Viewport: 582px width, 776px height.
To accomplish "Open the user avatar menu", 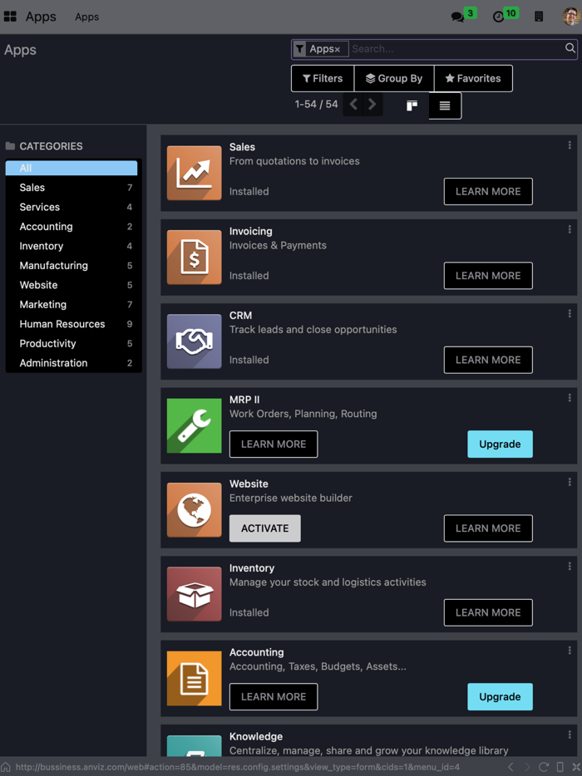I will click(x=571, y=17).
